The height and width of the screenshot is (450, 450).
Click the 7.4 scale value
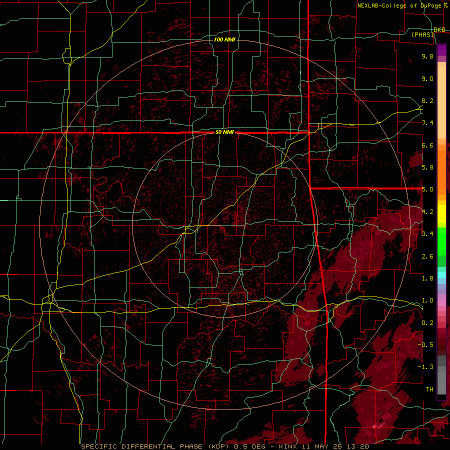click(x=427, y=123)
